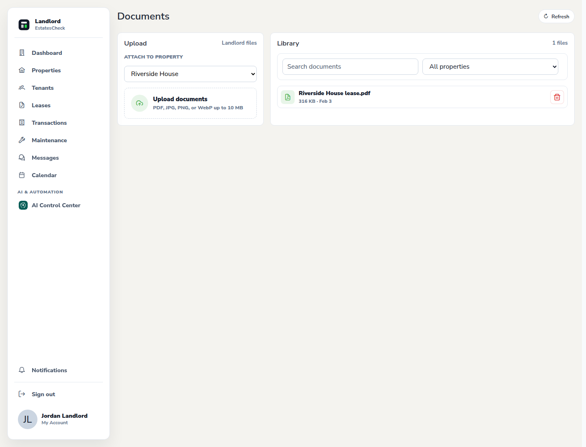Screen dimensions: 586x447
Task: Open the Dashboard menu item
Action: coord(59,53)
